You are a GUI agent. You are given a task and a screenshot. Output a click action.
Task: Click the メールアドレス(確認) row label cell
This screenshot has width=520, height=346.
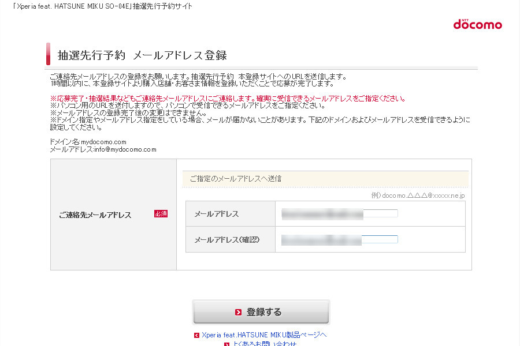[x=231, y=240]
